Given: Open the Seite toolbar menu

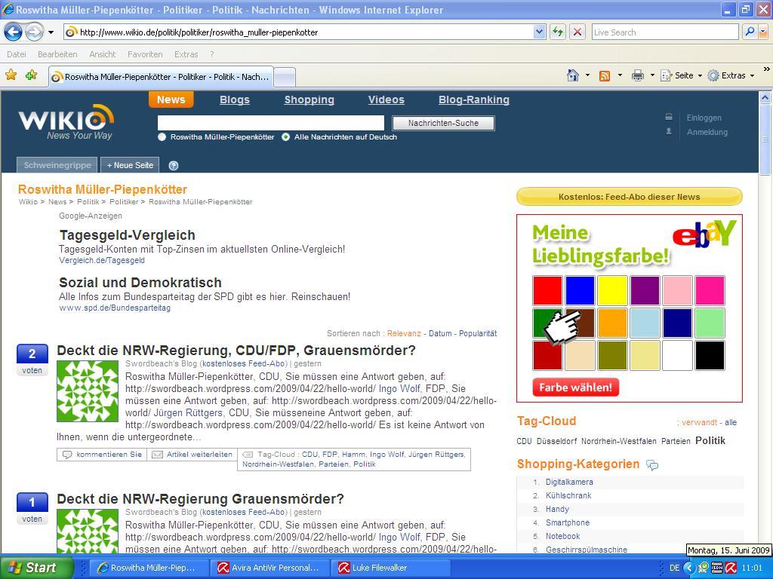Looking at the screenshot, I should pos(682,75).
